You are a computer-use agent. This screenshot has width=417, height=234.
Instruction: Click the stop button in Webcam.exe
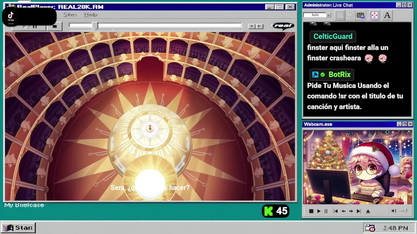pos(311,211)
